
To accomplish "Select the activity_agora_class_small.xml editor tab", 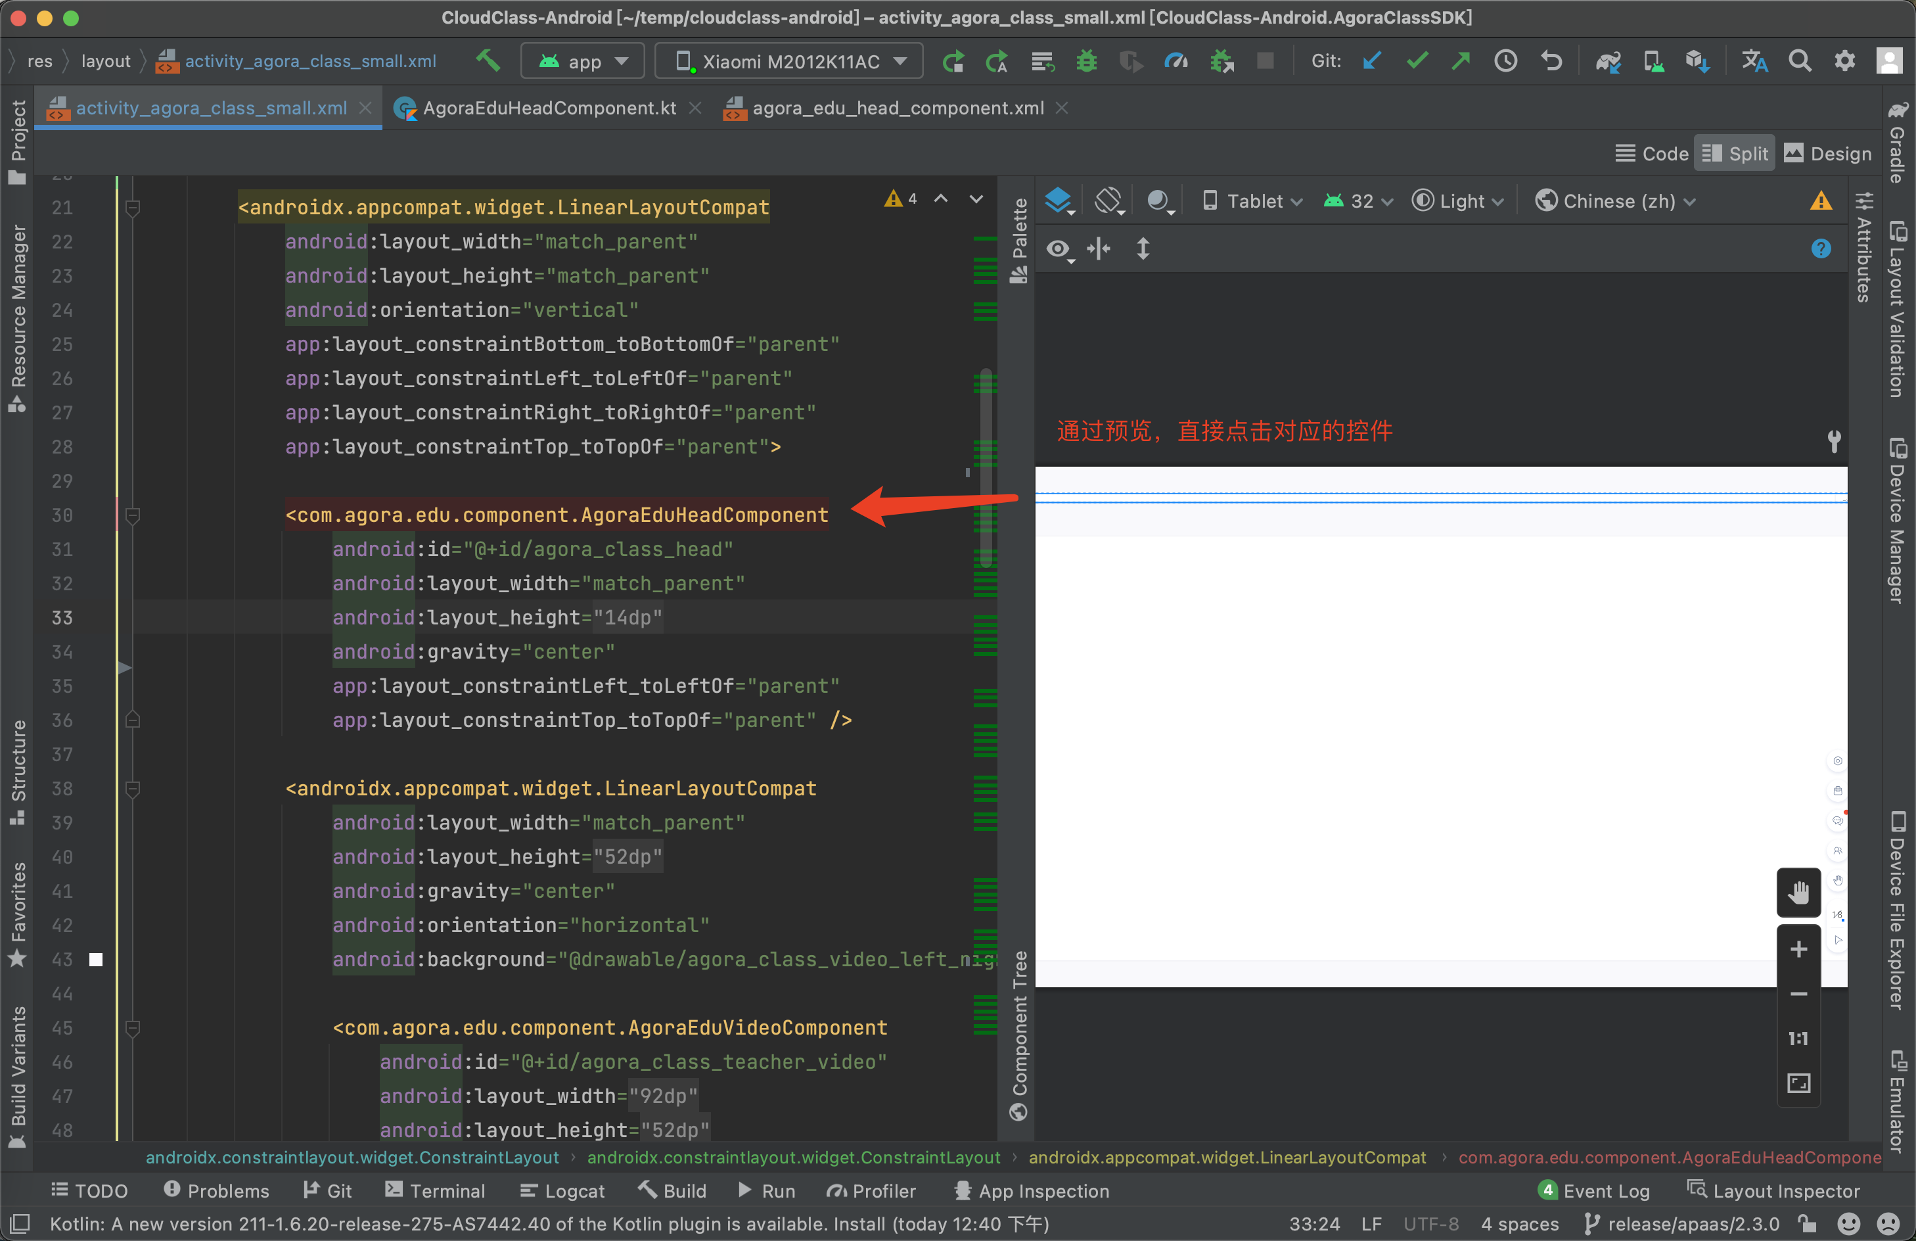I will (x=211, y=108).
